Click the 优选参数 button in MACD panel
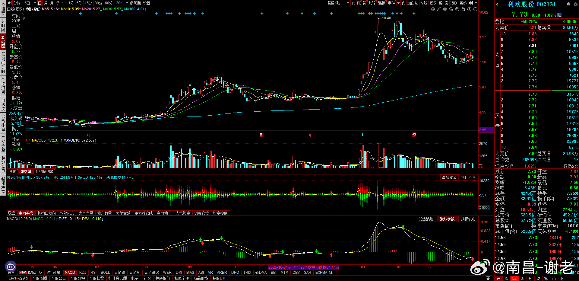 (426, 219)
